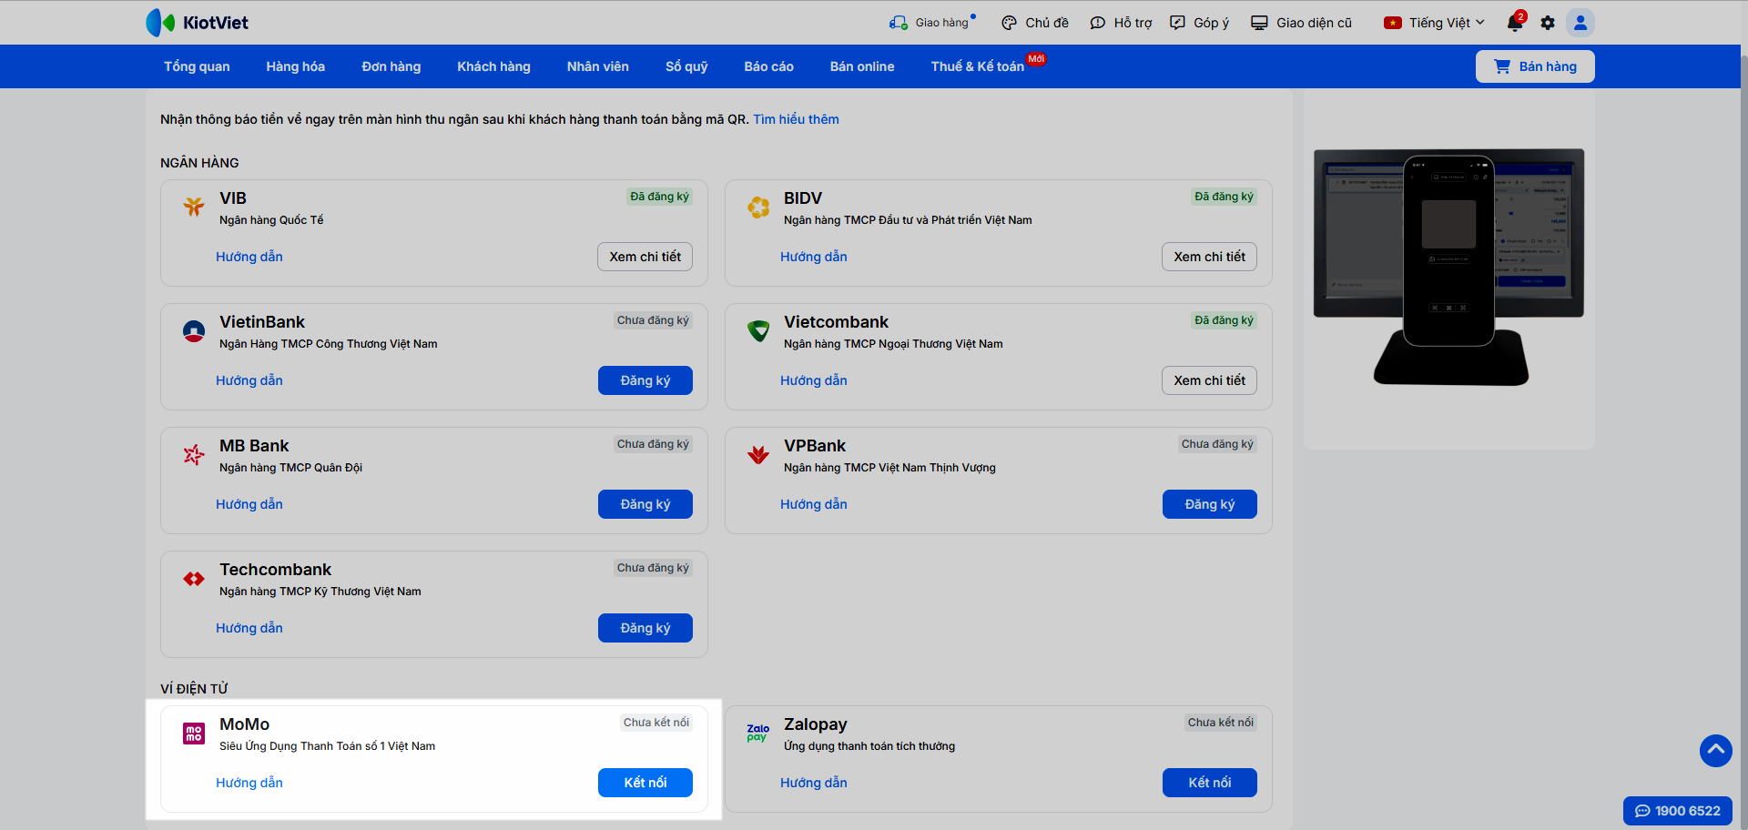1748x830 pixels.
Task: Register VietinBank with Đăng ký
Action: [x=645, y=380]
